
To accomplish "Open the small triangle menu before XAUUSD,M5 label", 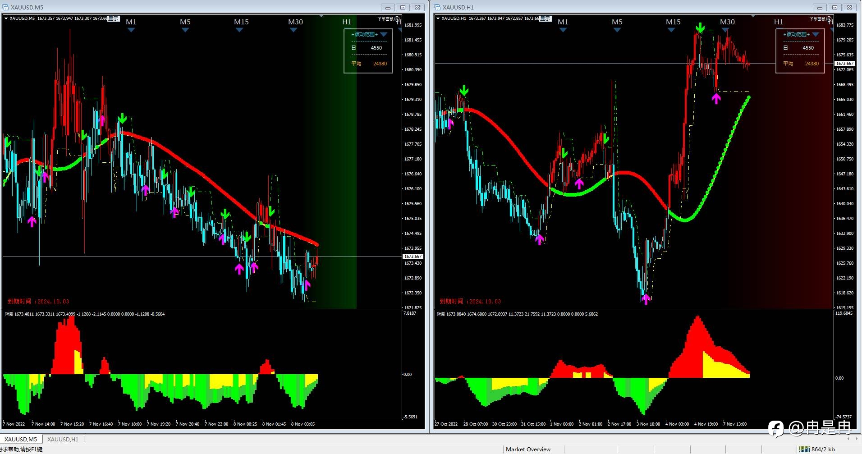I will tap(6, 18).
